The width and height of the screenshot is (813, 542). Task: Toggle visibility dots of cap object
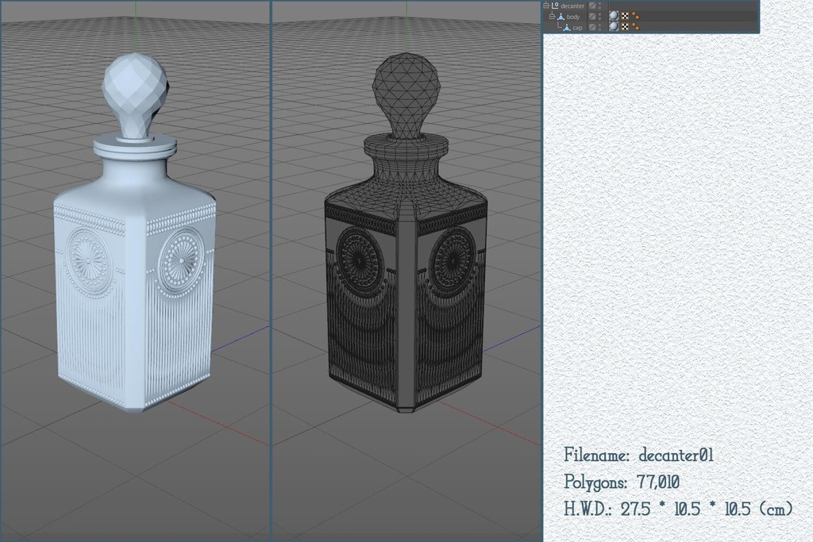pyautogui.click(x=599, y=28)
